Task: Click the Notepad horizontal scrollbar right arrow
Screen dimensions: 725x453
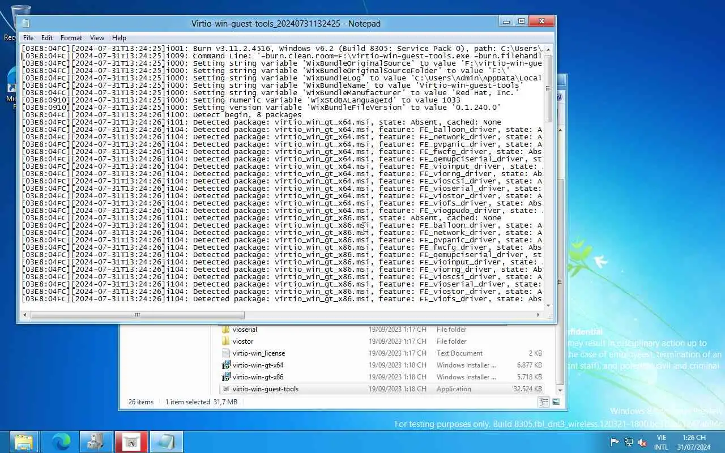Action: pos(538,315)
